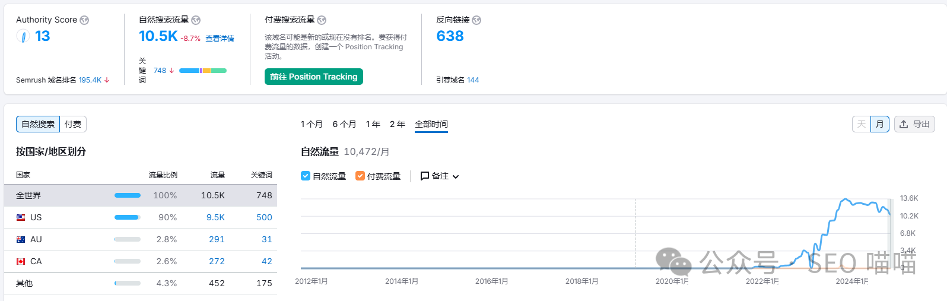Click the AU flag icon
947x301 pixels.
(x=21, y=239)
